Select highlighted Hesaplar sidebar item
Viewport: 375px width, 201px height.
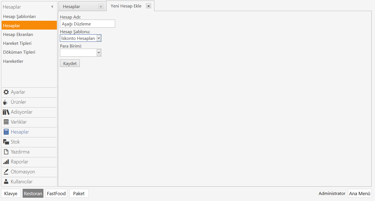coord(29,25)
